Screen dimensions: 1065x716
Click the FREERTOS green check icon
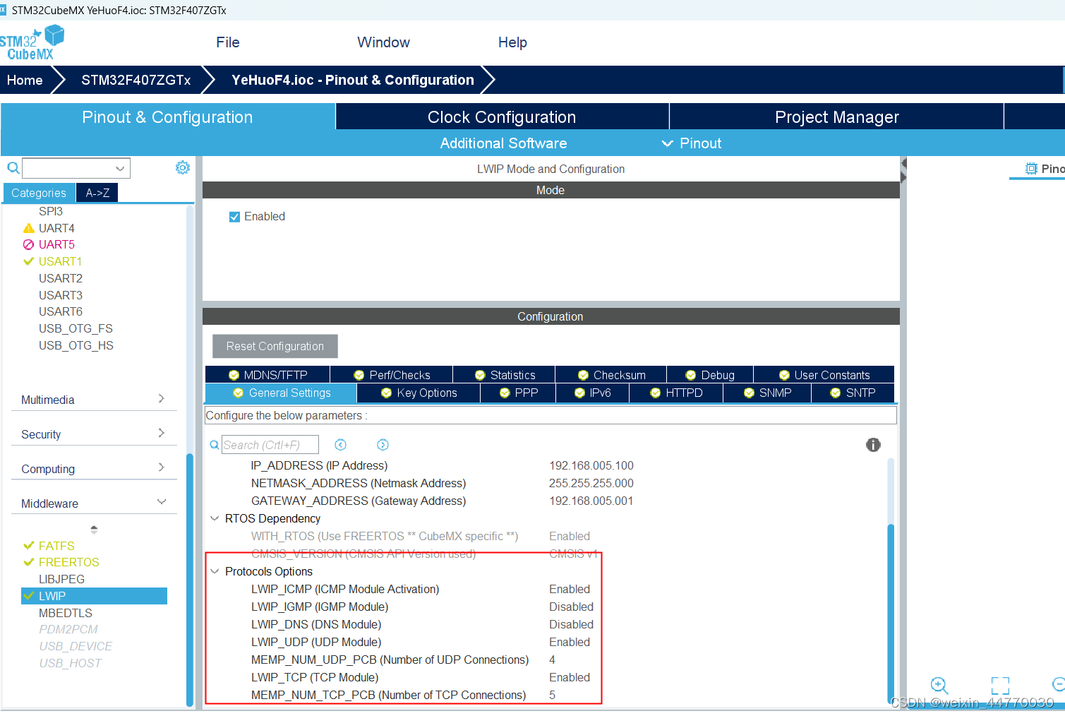click(x=29, y=562)
